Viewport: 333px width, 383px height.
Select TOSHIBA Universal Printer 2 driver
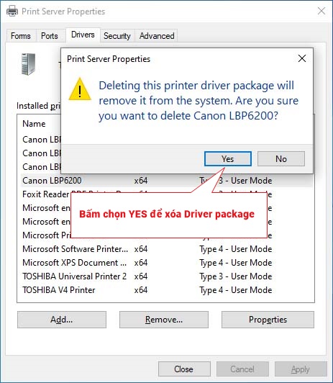pos(166,276)
